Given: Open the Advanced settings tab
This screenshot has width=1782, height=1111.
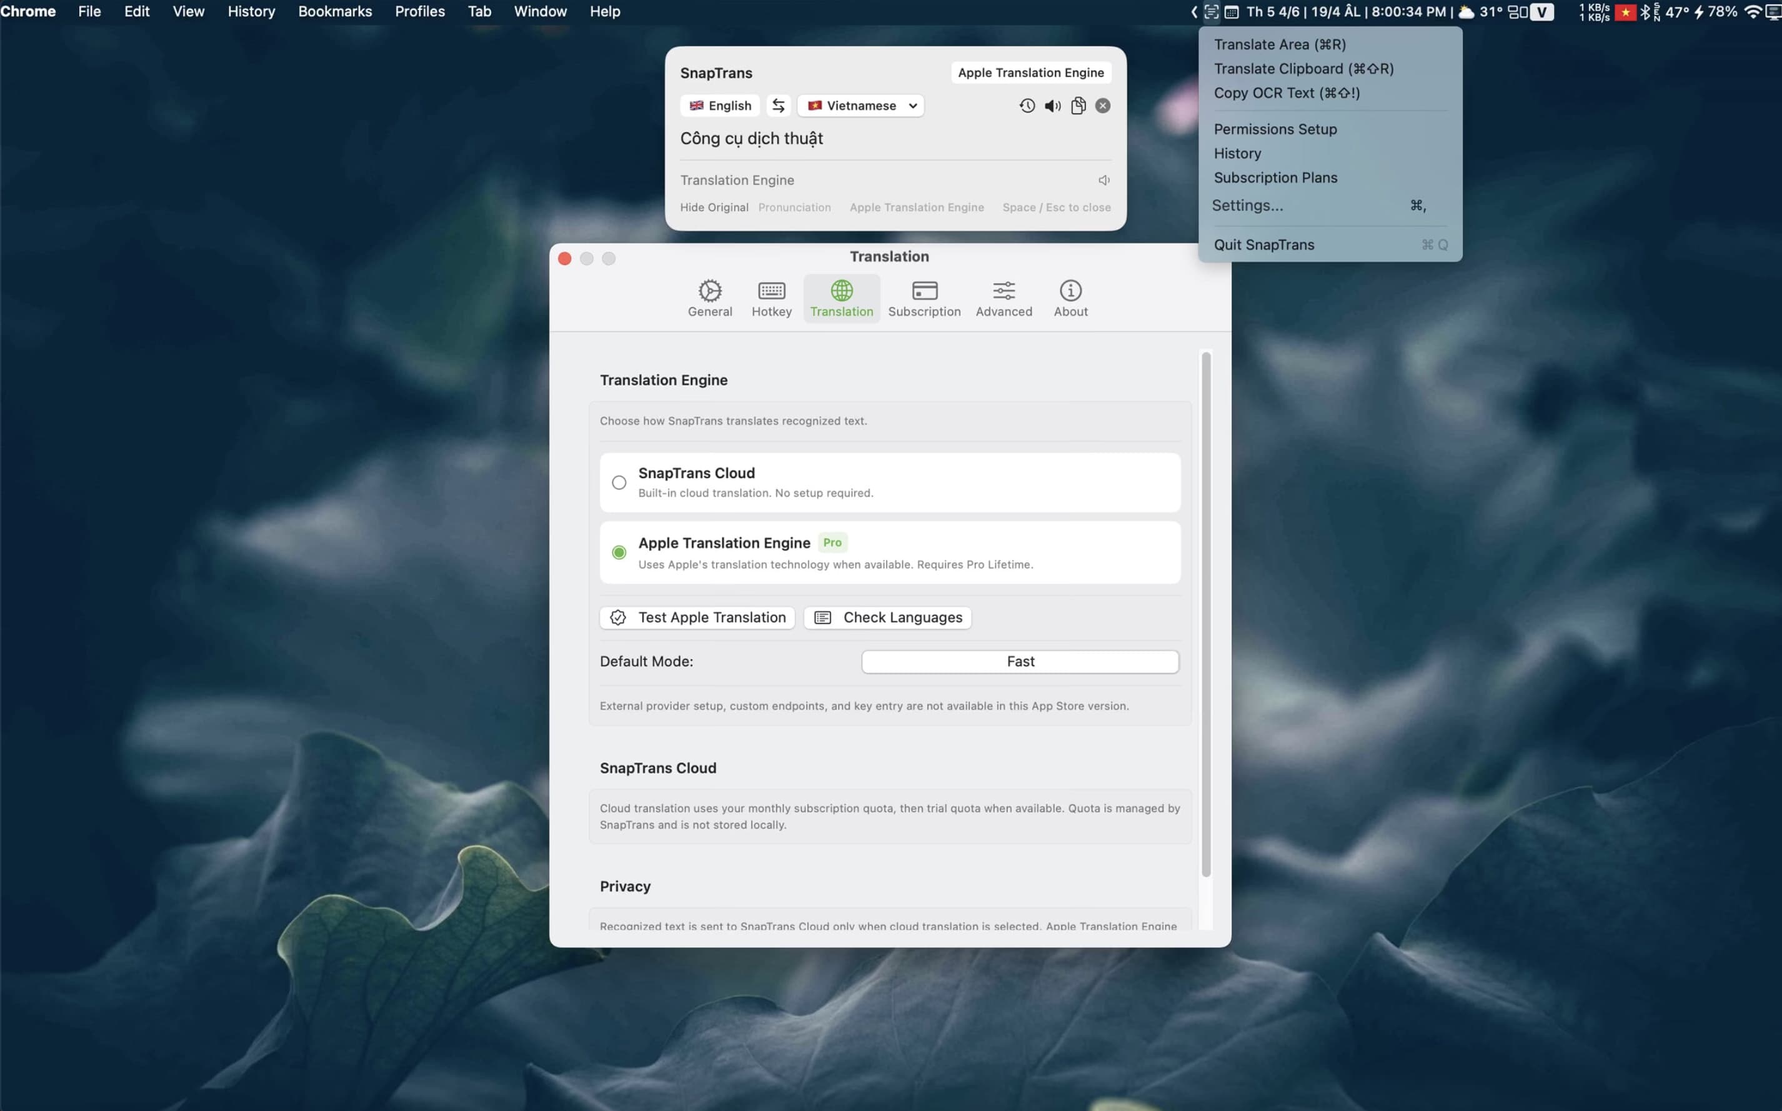Looking at the screenshot, I should 1003,298.
